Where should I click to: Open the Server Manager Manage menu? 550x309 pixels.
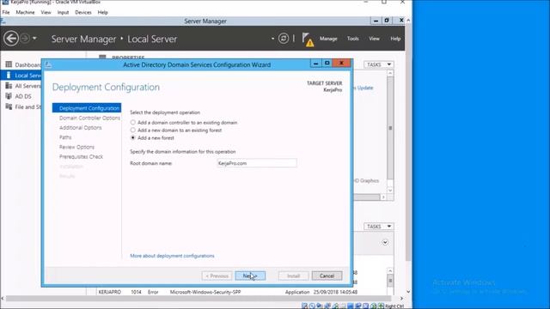[328, 39]
